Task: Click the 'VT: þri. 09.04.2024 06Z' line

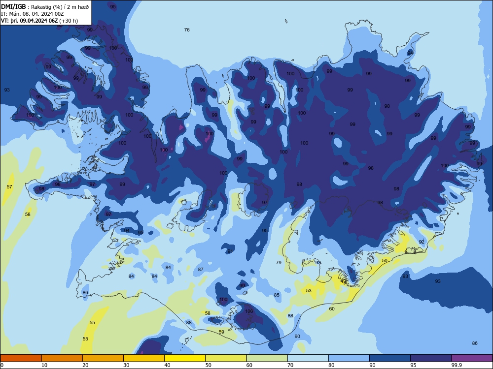Action: [x=29, y=21]
